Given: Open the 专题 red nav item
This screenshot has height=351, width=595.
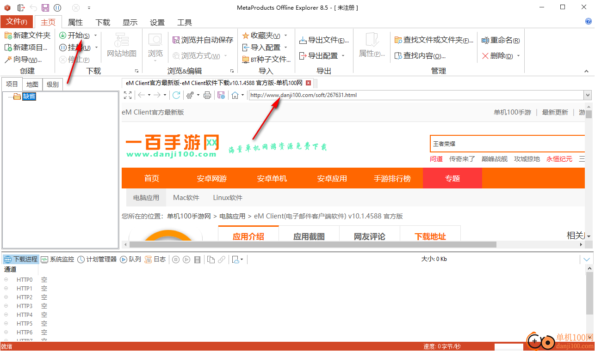Looking at the screenshot, I should pos(452,178).
